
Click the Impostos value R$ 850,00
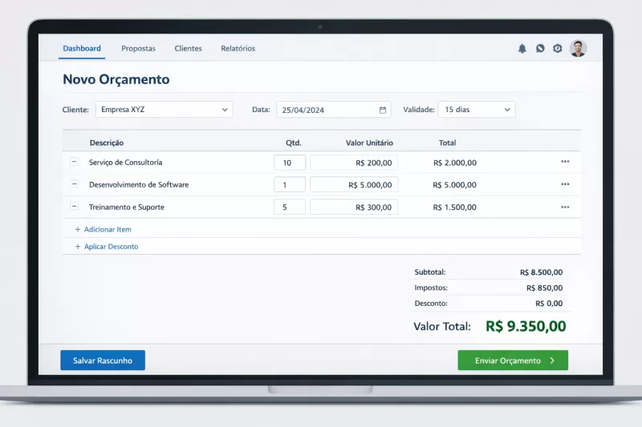click(x=545, y=288)
